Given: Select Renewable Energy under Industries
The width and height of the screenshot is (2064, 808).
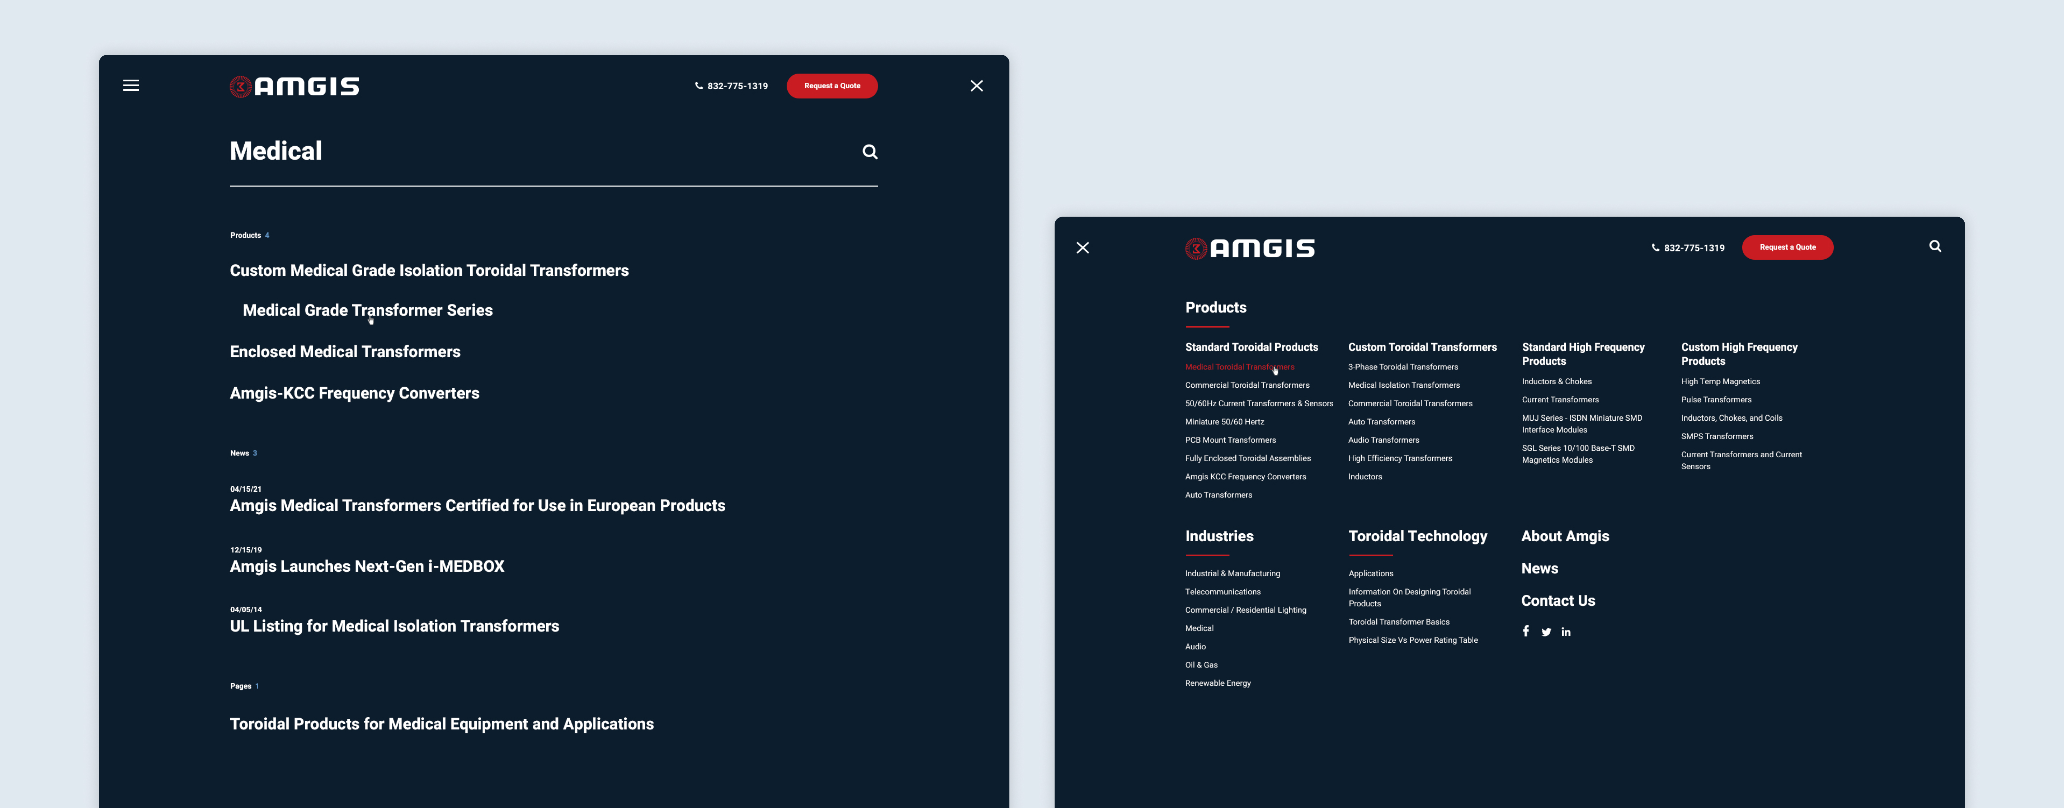Looking at the screenshot, I should [1217, 683].
